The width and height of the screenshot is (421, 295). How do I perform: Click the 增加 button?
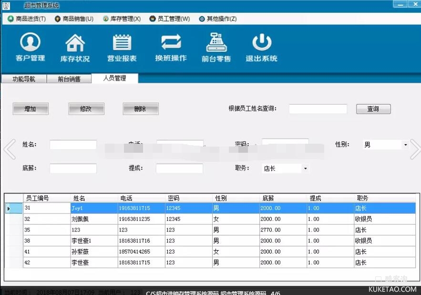pyautogui.click(x=31, y=109)
